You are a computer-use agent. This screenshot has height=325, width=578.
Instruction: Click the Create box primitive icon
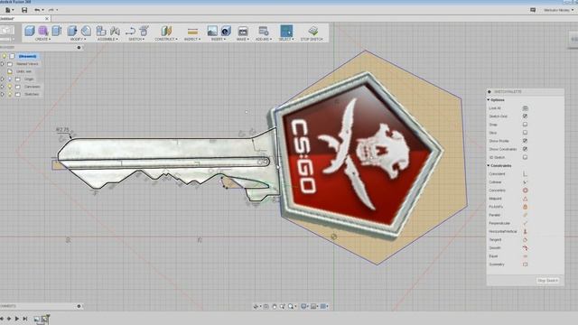point(30,31)
